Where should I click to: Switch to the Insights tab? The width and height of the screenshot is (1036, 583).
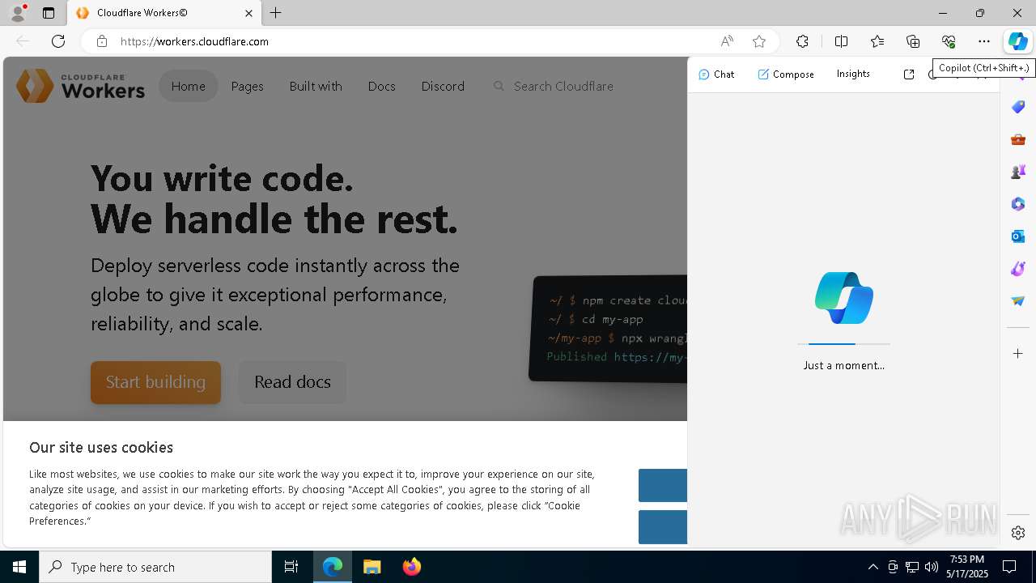853,74
